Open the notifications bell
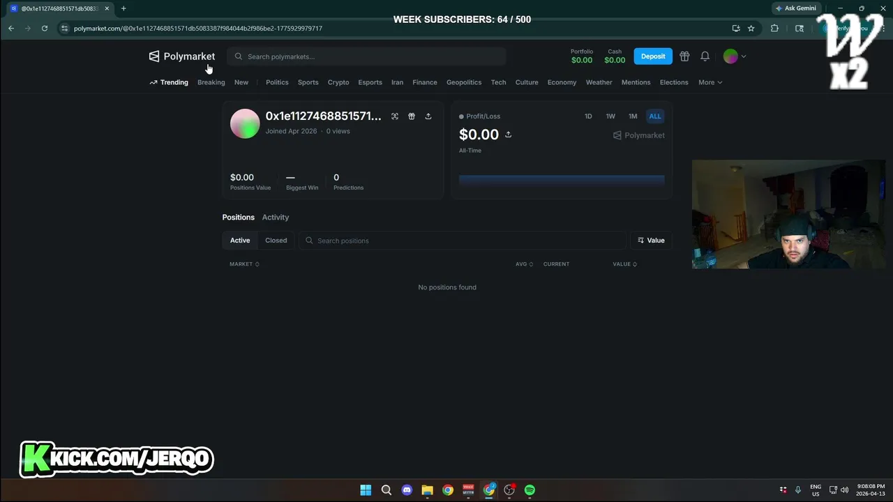 [705, 56]
